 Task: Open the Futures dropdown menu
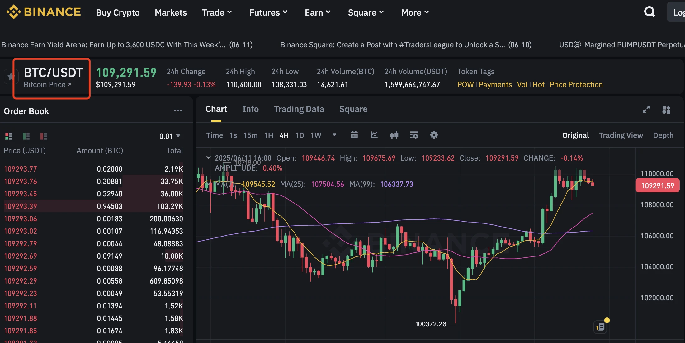(x=268, y=12)
